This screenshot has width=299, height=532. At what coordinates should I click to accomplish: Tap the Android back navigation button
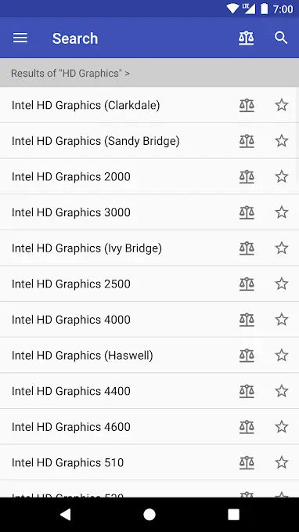click(66, 515)
